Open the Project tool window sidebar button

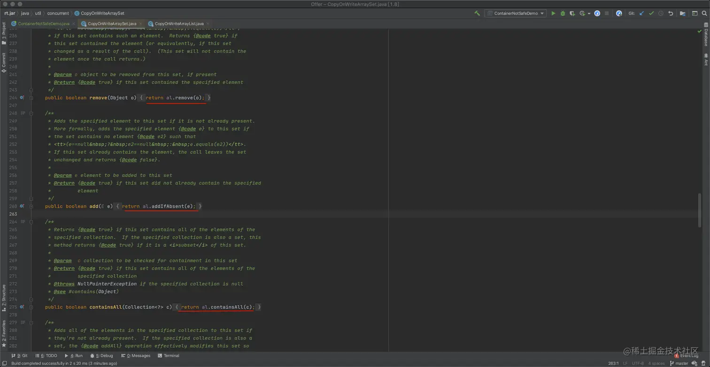coord(4,33)
